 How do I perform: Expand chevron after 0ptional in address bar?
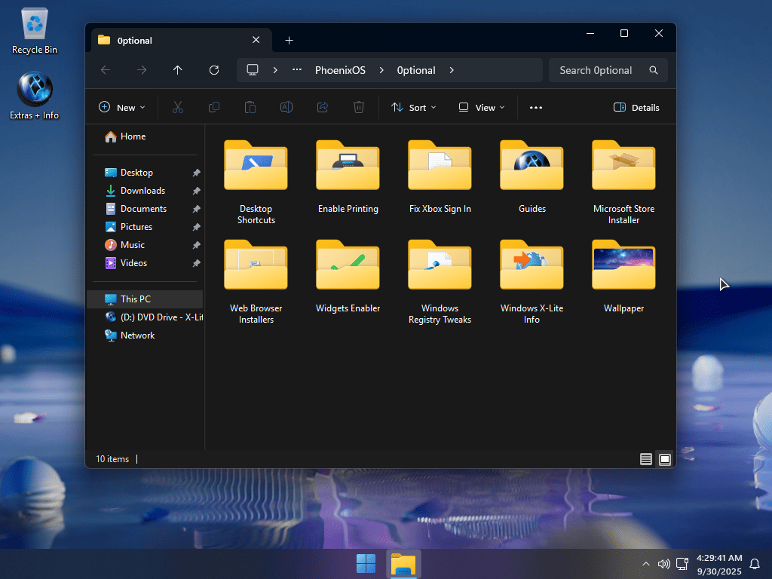(x=452, y=70)
